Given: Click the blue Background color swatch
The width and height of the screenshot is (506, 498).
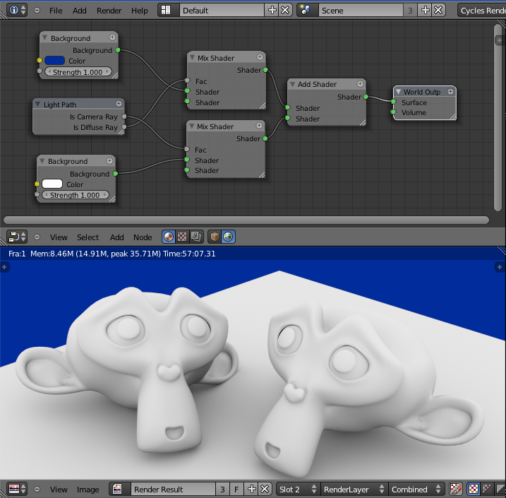Looking at the screenshot, I should (54, 60).
